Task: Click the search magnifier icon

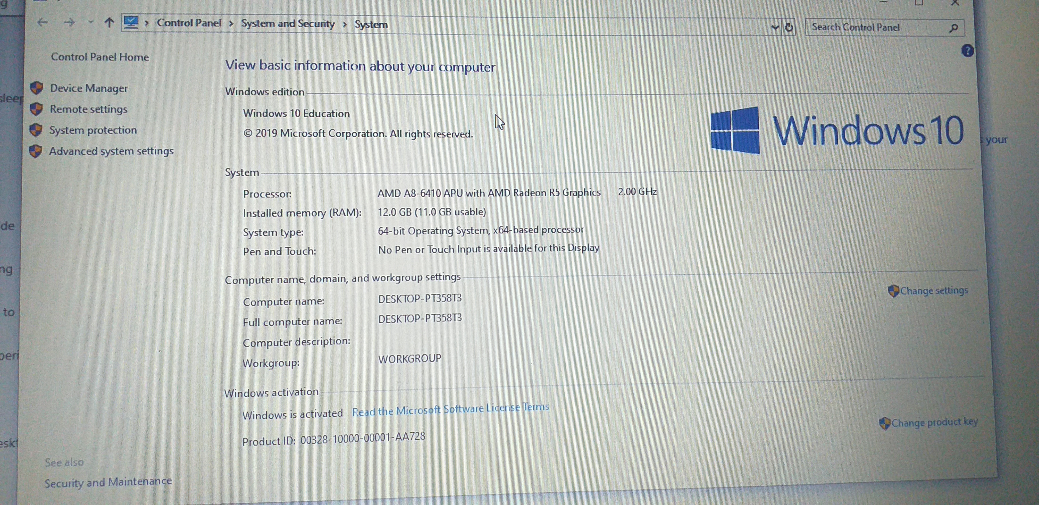Action: [953, 28]
